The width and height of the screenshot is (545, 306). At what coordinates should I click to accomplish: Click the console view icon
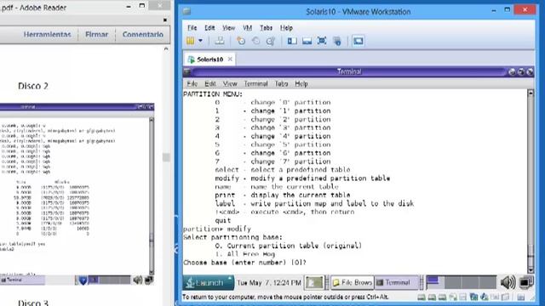358,41
